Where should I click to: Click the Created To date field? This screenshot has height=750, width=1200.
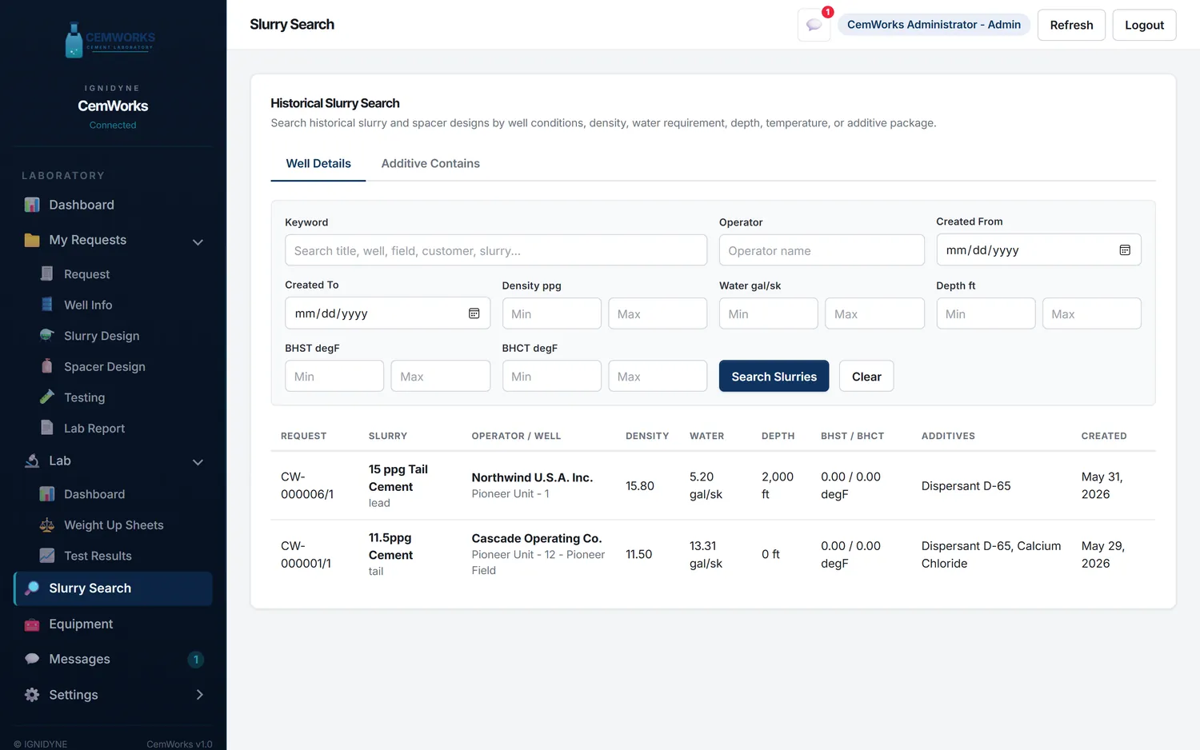click(x=387, y=313)
